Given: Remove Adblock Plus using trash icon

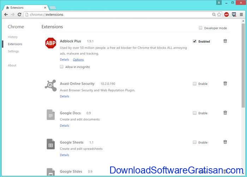Looking at the screenshot, I should 225,41.
